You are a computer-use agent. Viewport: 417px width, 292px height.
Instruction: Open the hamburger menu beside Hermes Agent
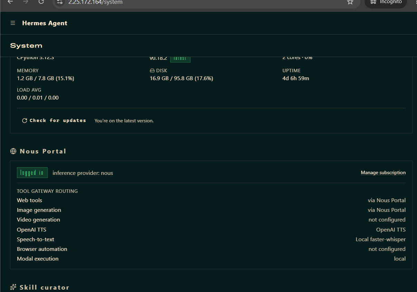pyautogui.click(x=13, y=23)
